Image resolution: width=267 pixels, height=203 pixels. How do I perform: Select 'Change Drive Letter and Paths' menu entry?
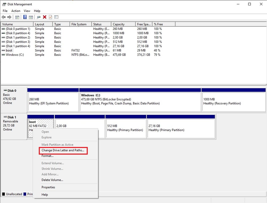point(63,151)
